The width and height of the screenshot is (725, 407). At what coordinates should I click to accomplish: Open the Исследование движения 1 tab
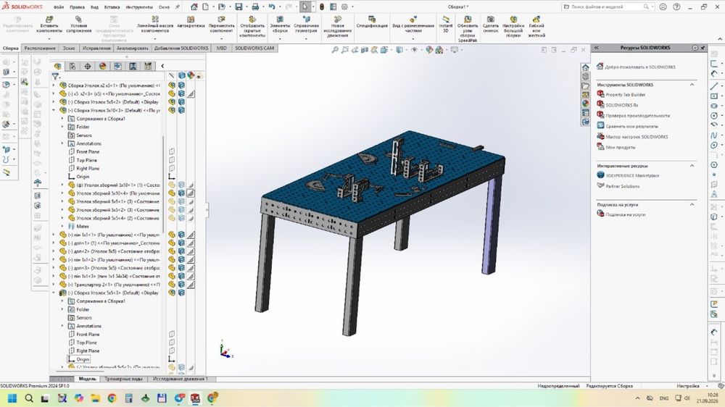(181, 379)
